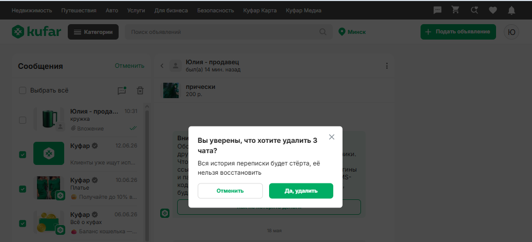Open Недвижимость top menu item
This screenshot has width=532, height=242.
(x=31, y=10)
